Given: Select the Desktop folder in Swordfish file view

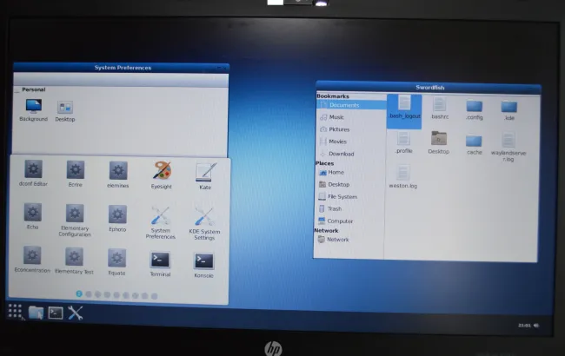Looking at the screenshot, I should (438, 142).
